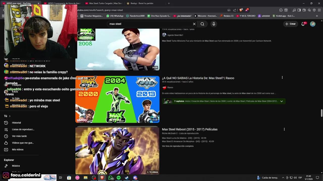The width and height of the screenshot is (323, 181).
Task: Click Task View icon in taskbar
Action: (61, 178)
